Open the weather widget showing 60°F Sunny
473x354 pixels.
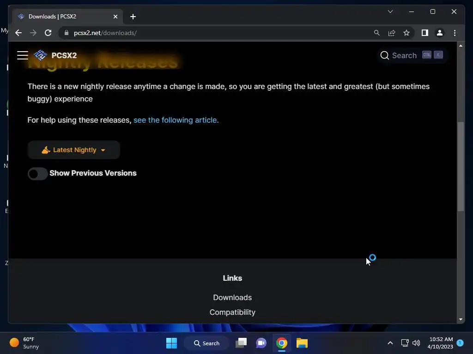pos(25,343)
